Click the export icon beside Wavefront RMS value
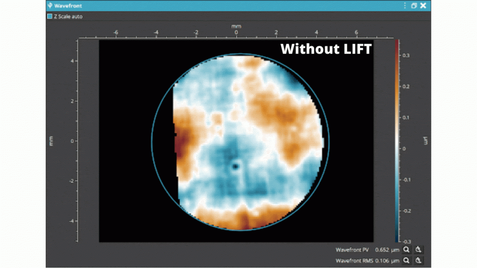Screen dimensions: 477x268 [x=418, y=261]
